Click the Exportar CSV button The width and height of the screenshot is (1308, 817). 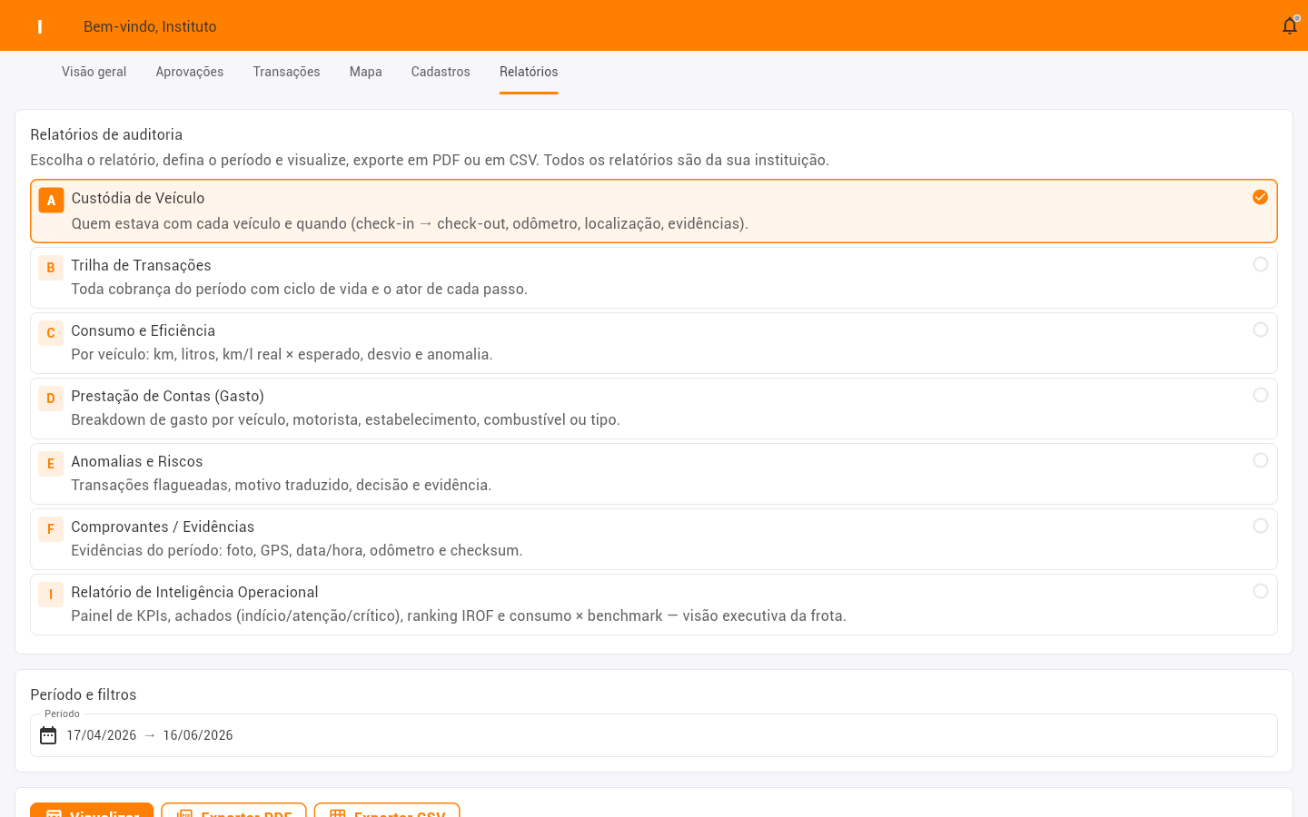(387, 810)
